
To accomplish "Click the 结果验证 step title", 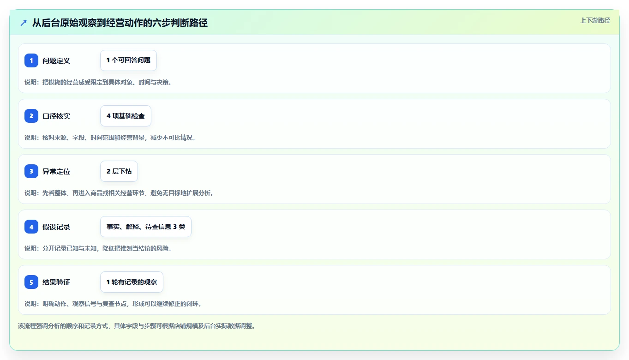I will (x=56, y=282).
